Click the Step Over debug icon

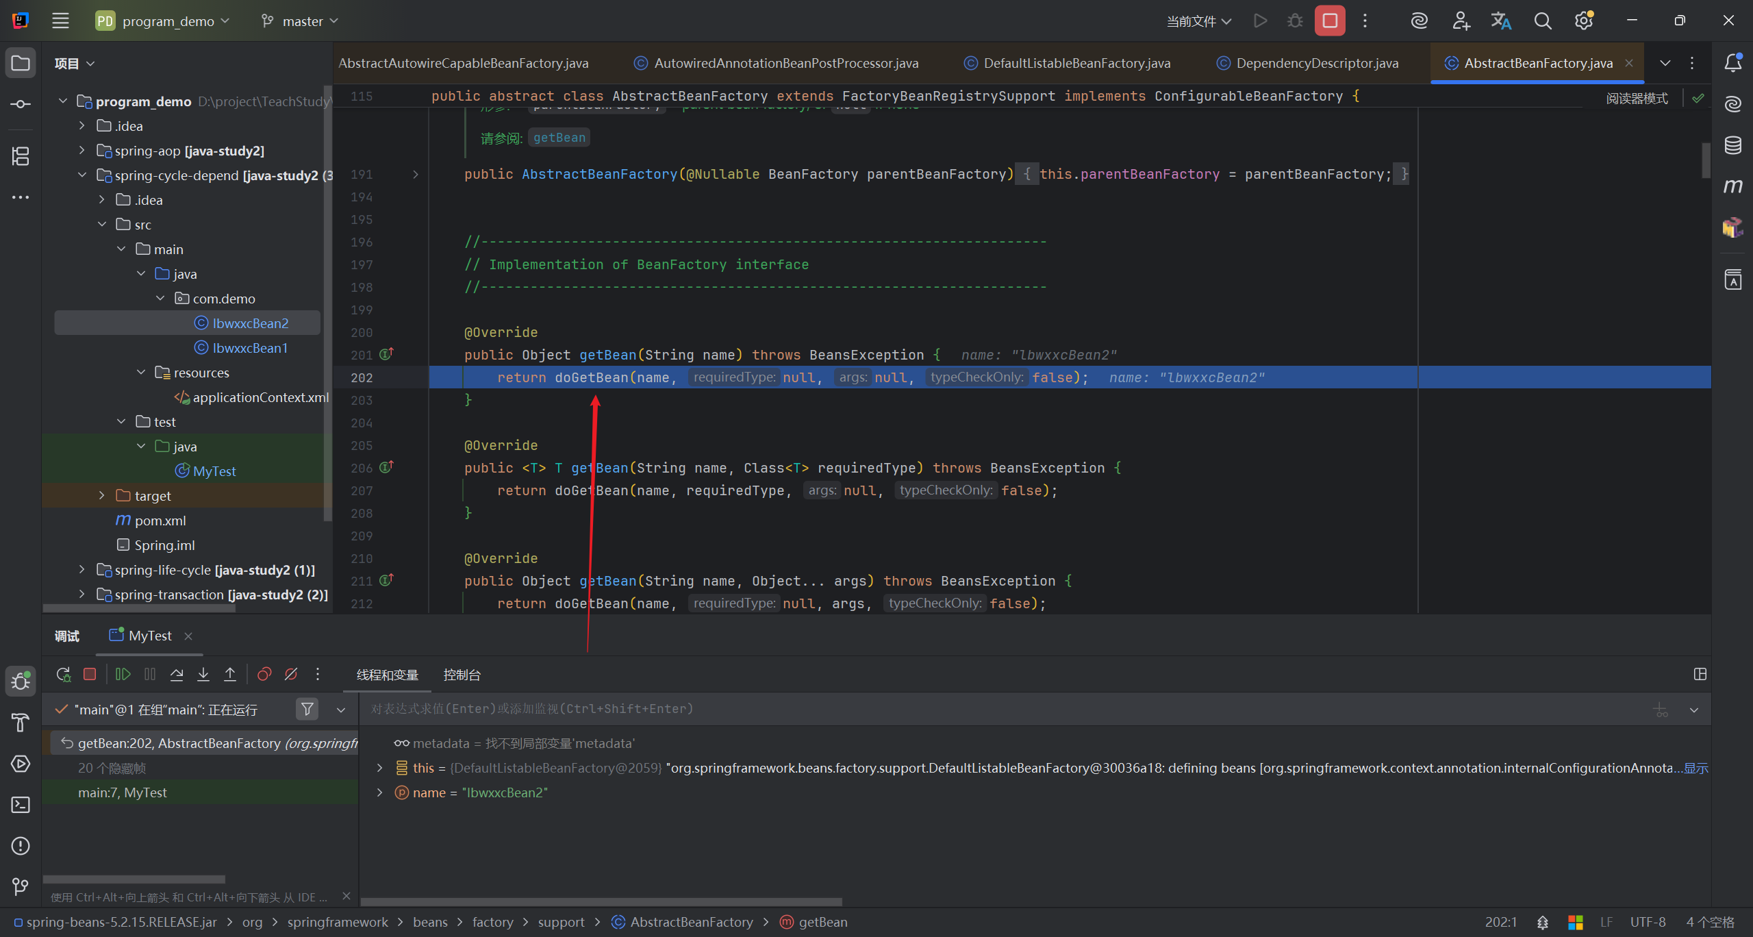tap(177, 675)
